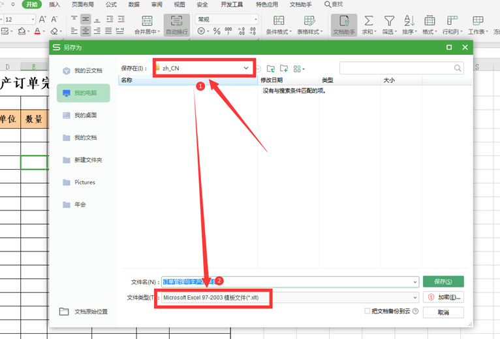Screen dimensions: 500x339
Task: Open the 格式 format tool
Action: [x=430, y=25]
